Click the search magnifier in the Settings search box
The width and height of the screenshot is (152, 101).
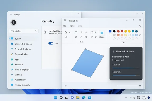(x=36, y=31)
